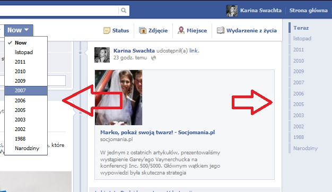The width and height of the screenshot is (332, 192).
Task: Click the '23 godz. temu' timestamp
Action: 130,58
